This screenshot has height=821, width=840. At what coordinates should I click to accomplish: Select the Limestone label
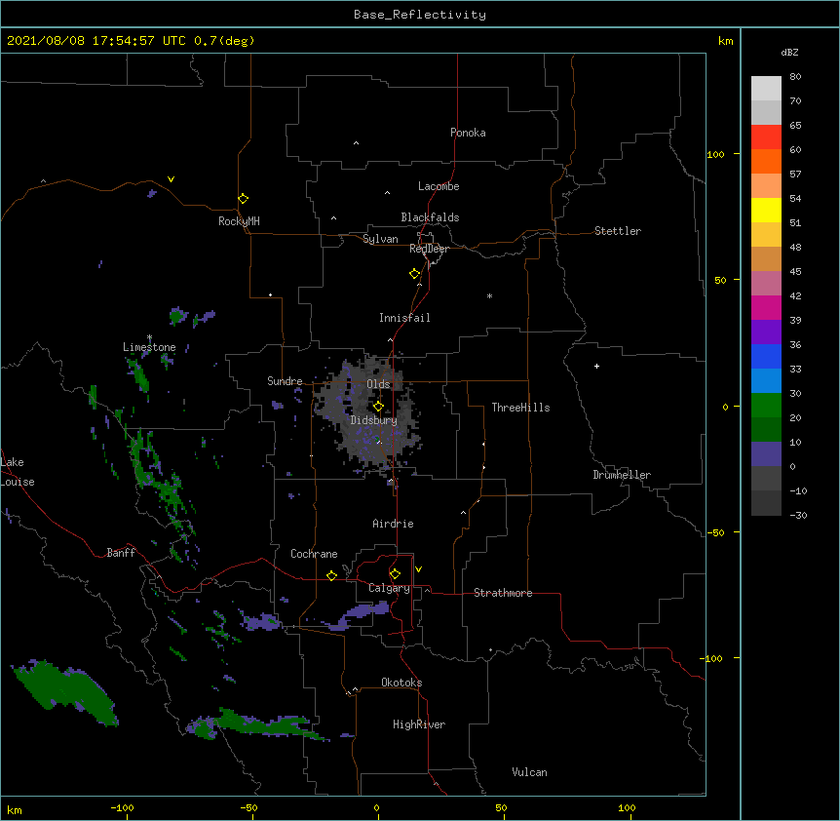click(149, 347)
